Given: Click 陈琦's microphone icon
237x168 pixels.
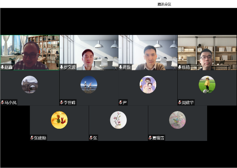Looking at the screenshot, I should click(x=180, y=67).
